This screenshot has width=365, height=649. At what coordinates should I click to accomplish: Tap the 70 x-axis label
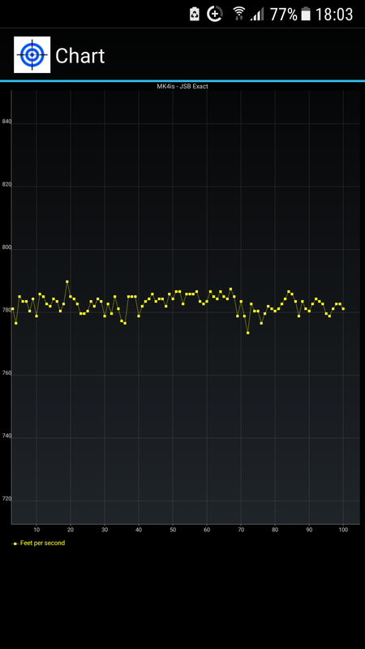[x=241, y=530]
